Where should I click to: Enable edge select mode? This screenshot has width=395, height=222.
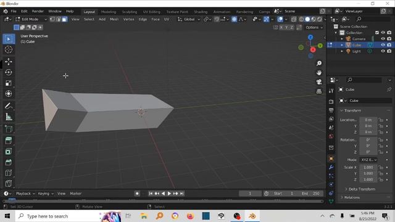tap(59, 19)
